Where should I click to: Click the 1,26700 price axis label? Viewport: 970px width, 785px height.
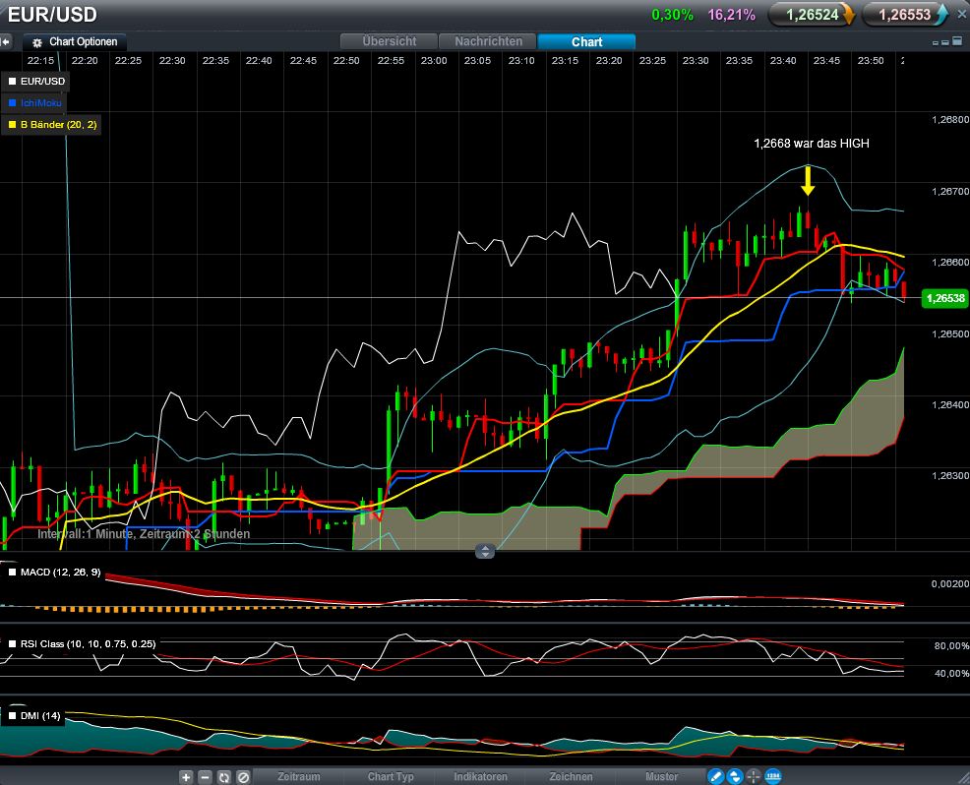(950, 192)
